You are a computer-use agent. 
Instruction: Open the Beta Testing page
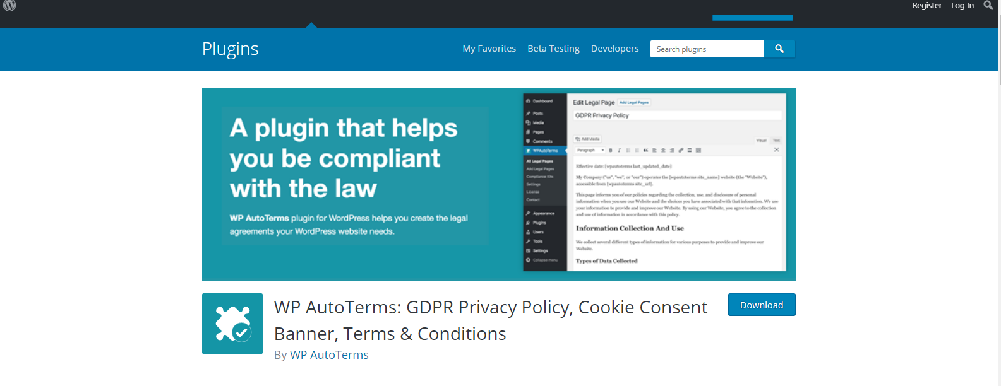click(553, 49)
